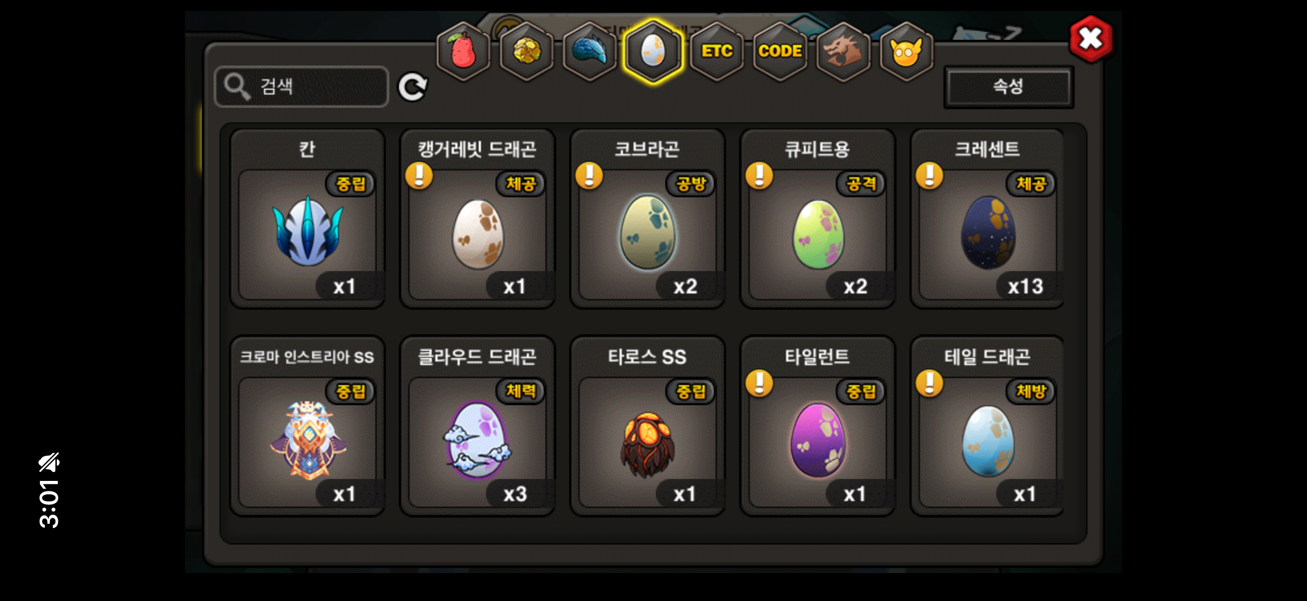Select the 클라우드 드래곤 egg

coord(478,427)
